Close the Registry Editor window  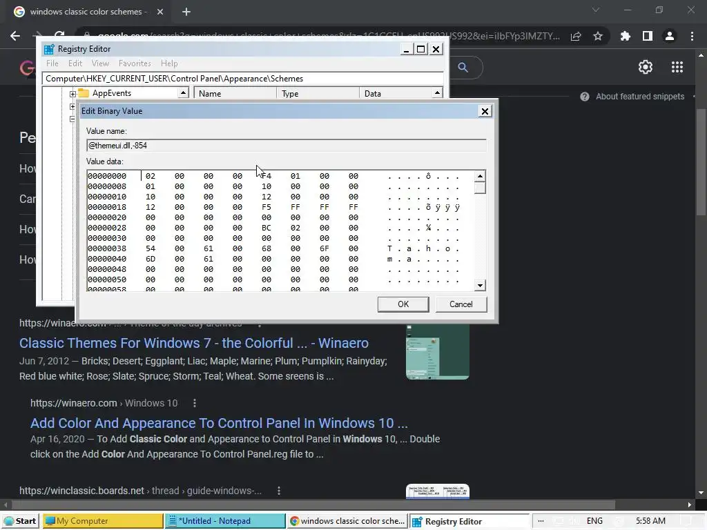436,49
